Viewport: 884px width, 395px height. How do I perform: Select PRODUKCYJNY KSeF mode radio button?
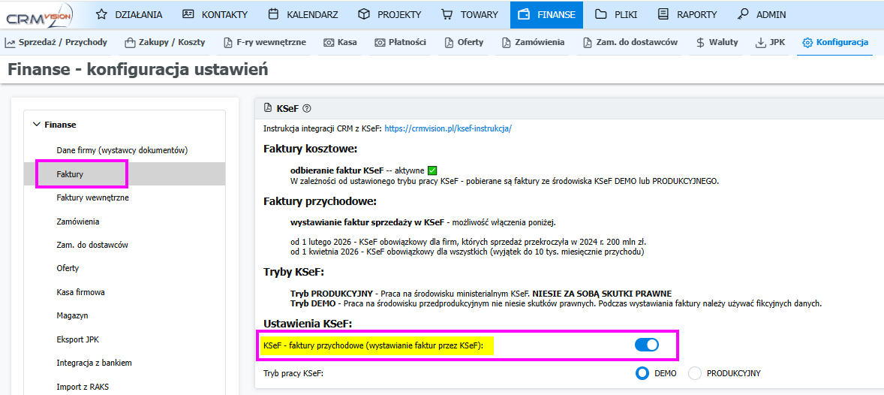[695, 373]
